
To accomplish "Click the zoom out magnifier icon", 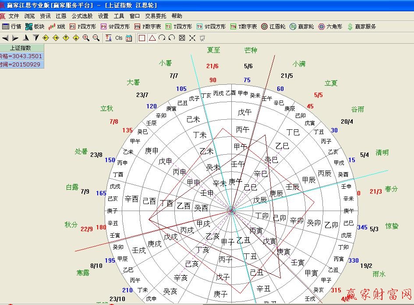I will pos(96,38).
